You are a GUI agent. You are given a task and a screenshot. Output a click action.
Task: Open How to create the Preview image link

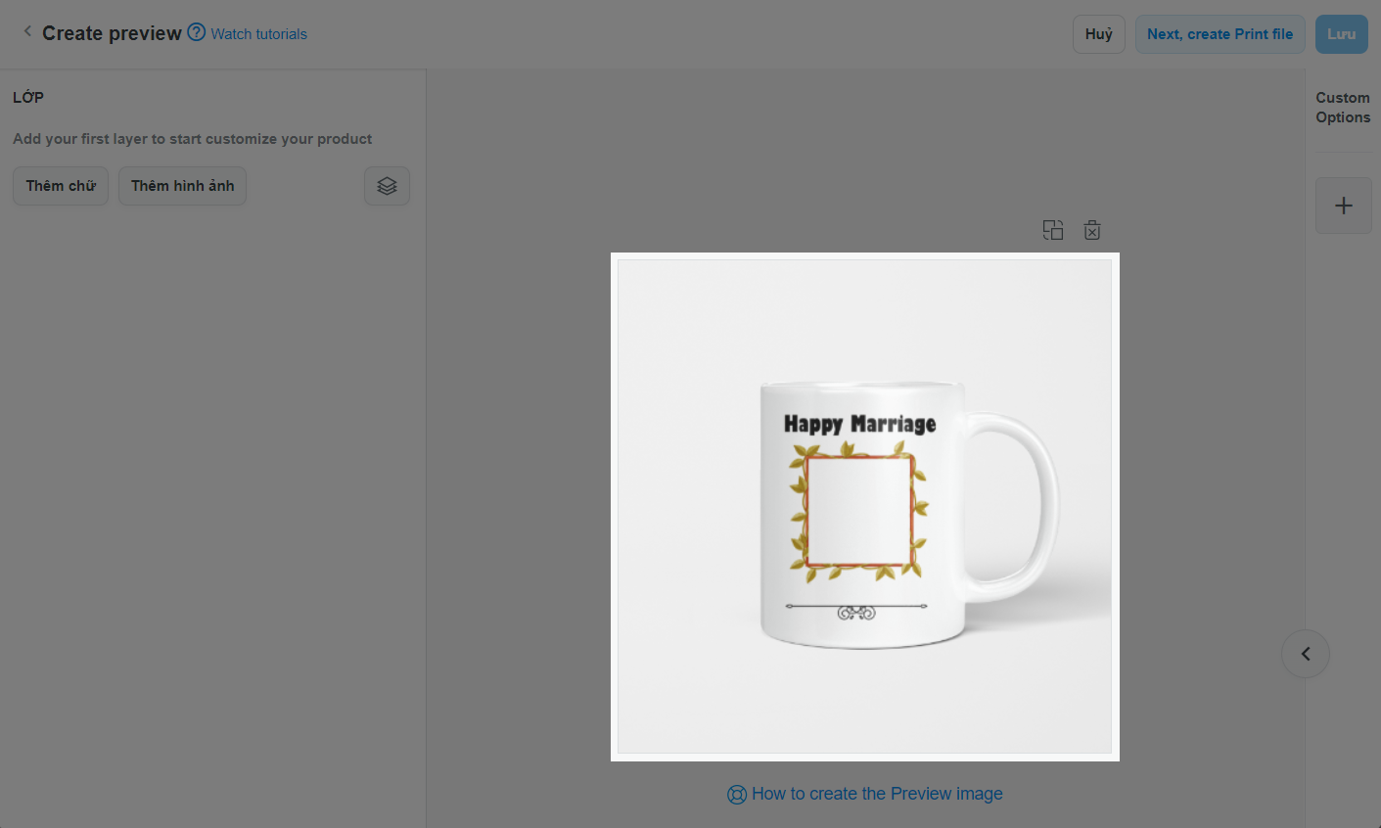[877, 794]
